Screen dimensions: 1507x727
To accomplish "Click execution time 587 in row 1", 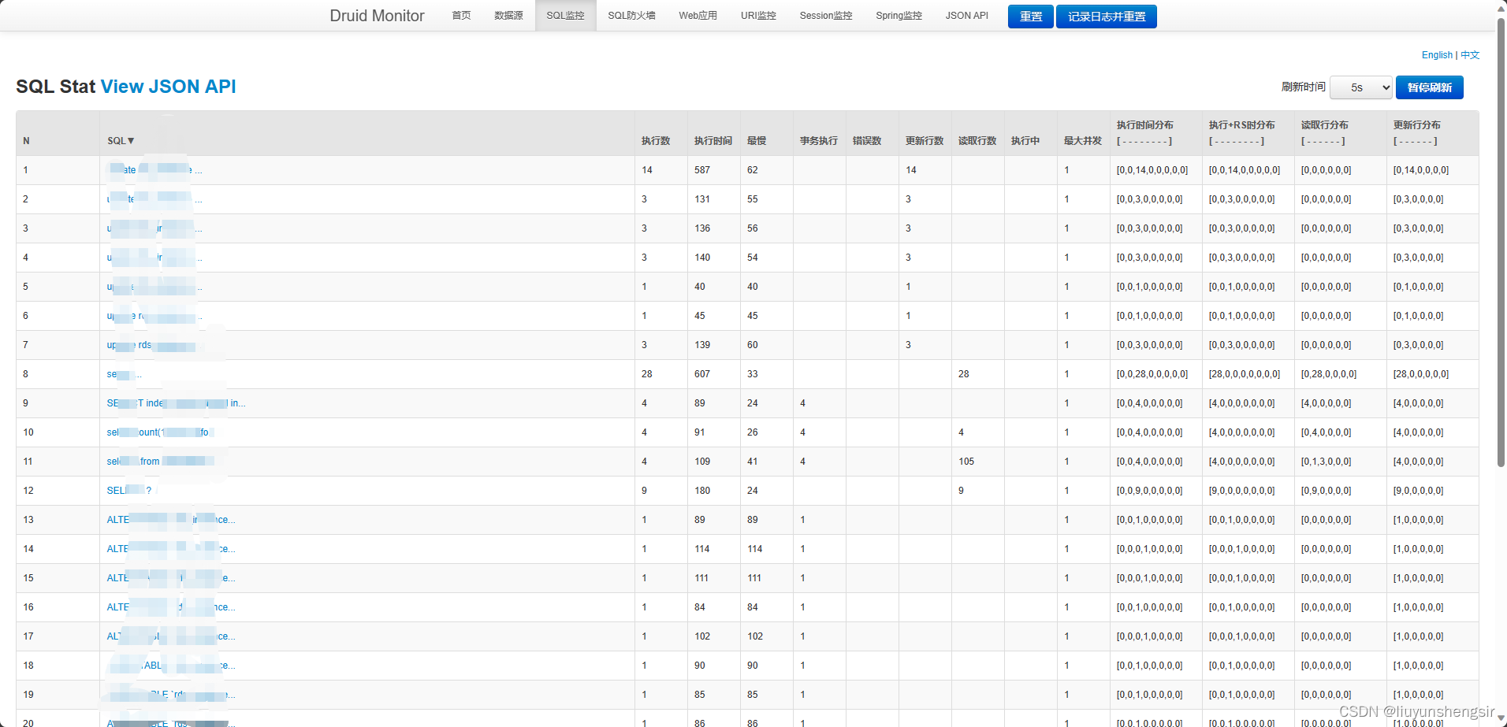I will point(702,170).
